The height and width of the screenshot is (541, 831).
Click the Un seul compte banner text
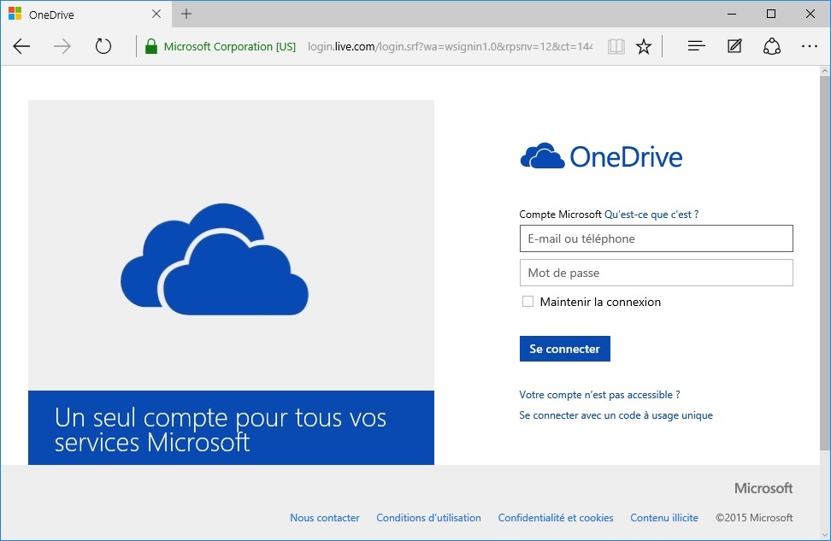[x=221, y=430]
